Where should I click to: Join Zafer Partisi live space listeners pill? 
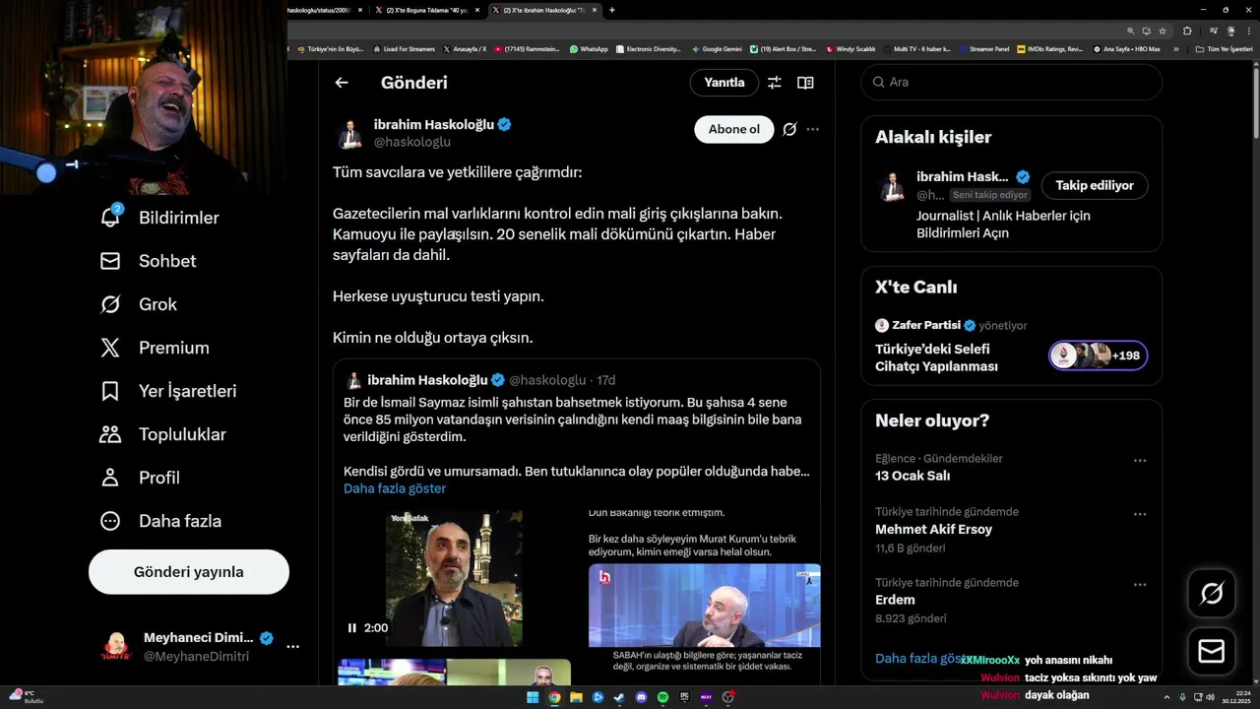pos(1099,355)
